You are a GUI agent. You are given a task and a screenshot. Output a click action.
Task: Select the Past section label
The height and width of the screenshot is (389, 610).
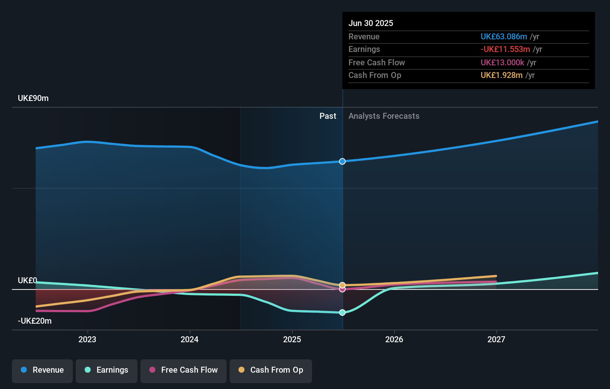(328, 116)
